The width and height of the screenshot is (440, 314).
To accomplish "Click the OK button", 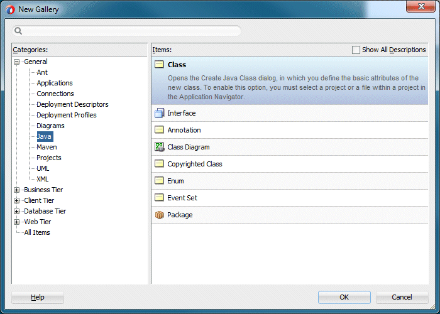I will click(344, 297).
